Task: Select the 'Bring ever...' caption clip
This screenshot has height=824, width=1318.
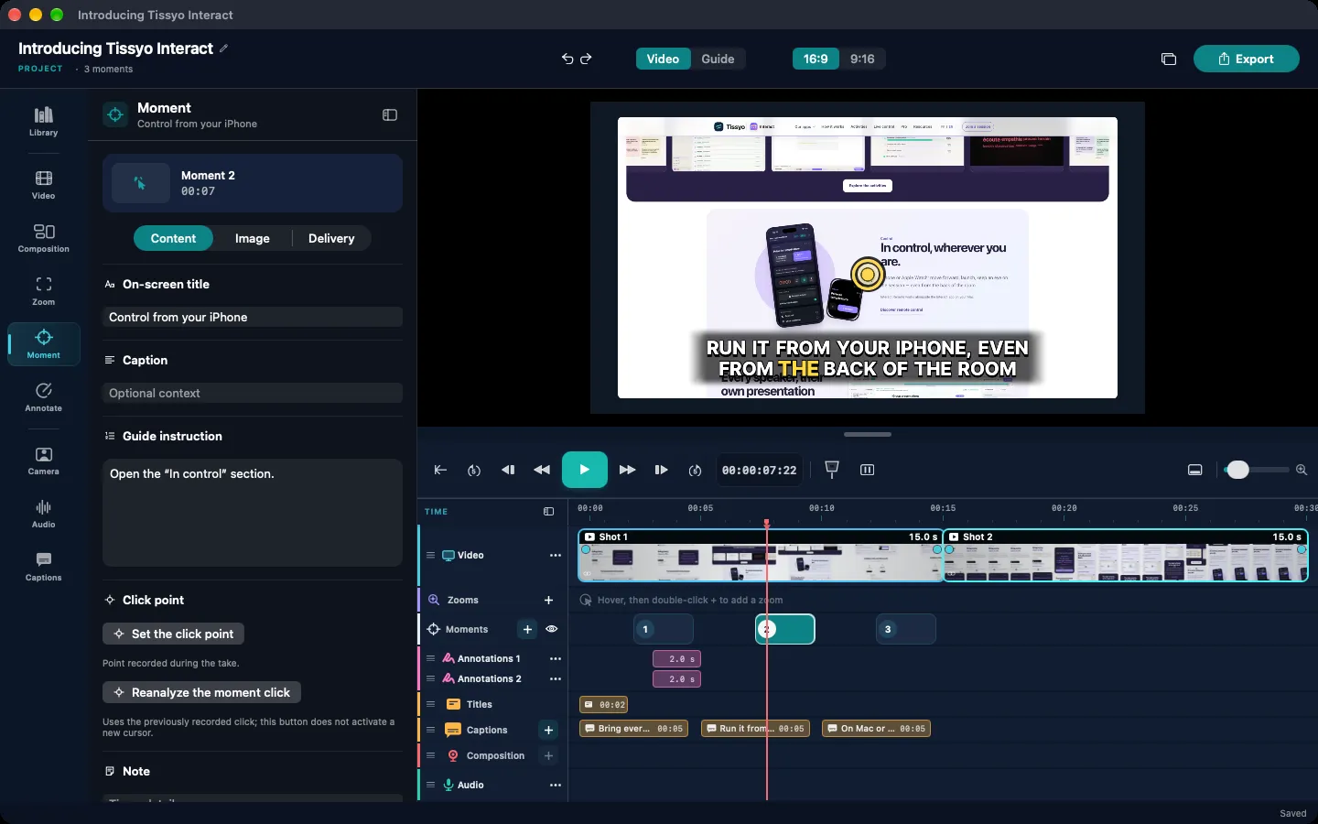Action: tap(633, 729)
